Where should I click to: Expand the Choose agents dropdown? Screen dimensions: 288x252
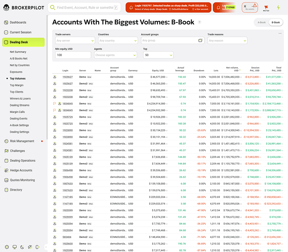coord(115,55)
